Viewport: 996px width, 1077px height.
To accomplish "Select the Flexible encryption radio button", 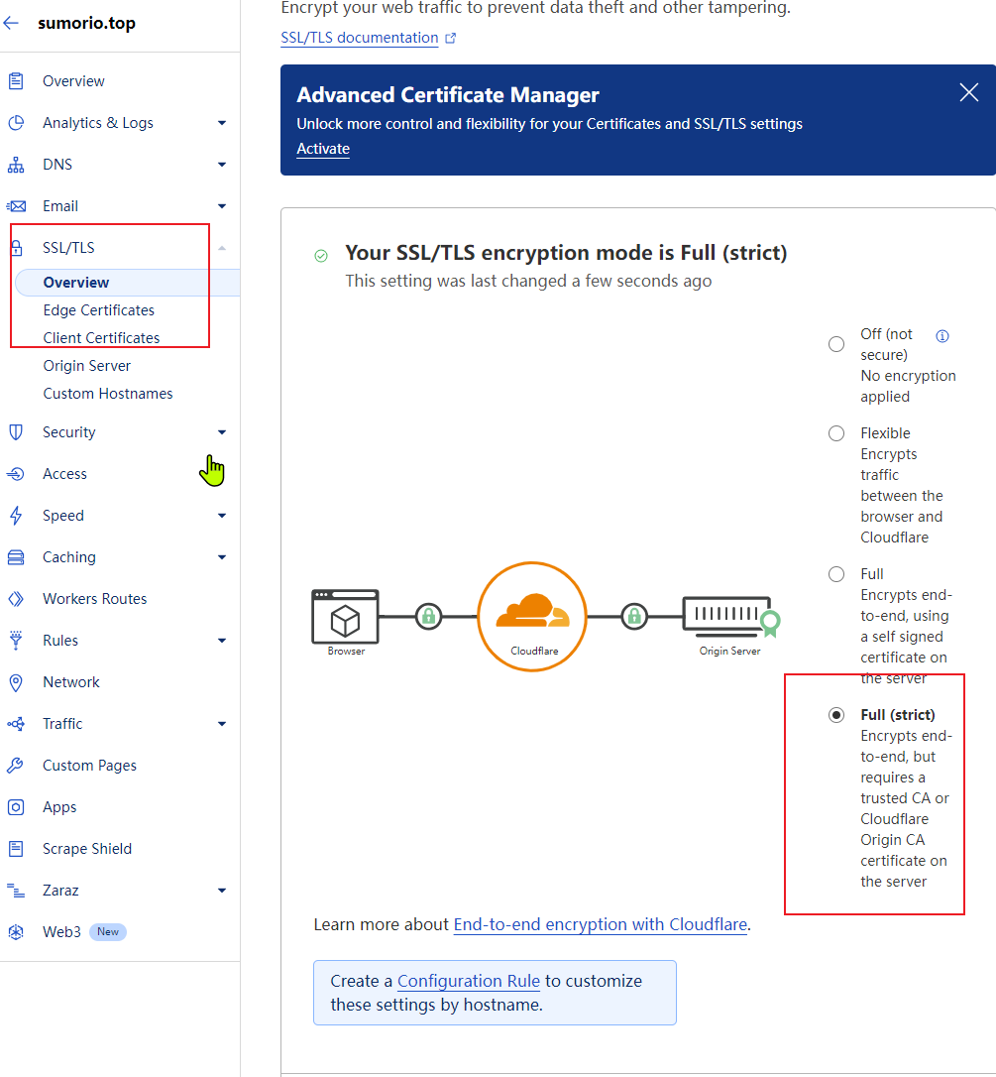I will (836, 433).
